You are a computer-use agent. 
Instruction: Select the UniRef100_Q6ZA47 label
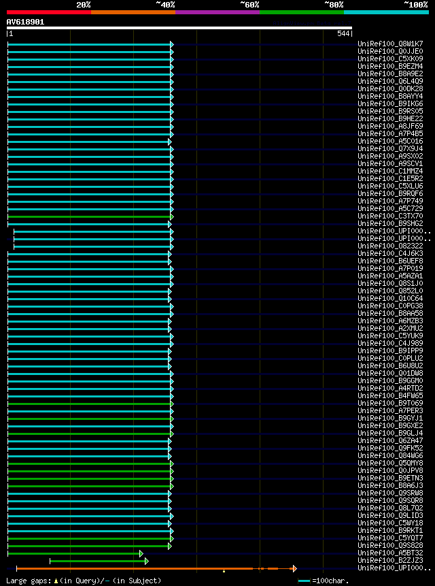tap(390, 440)
